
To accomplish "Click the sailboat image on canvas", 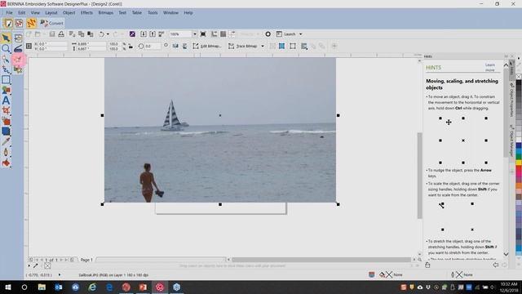I will 220,130.
